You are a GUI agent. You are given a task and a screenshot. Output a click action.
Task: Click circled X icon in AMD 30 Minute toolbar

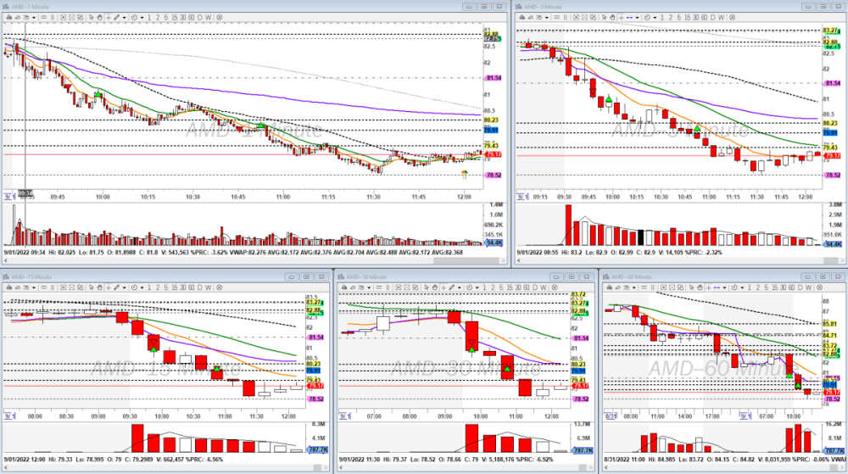click(x=555, y=287)
